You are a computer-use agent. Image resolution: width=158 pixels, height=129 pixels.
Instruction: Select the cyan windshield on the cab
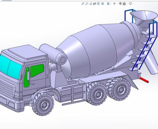coord(10,67)
